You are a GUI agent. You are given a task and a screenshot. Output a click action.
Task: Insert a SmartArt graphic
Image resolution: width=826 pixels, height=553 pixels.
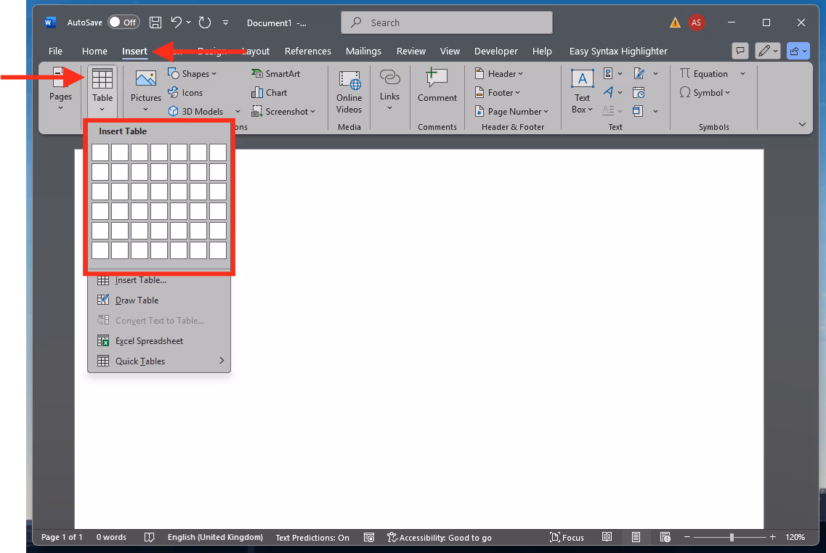pos(275,73)
